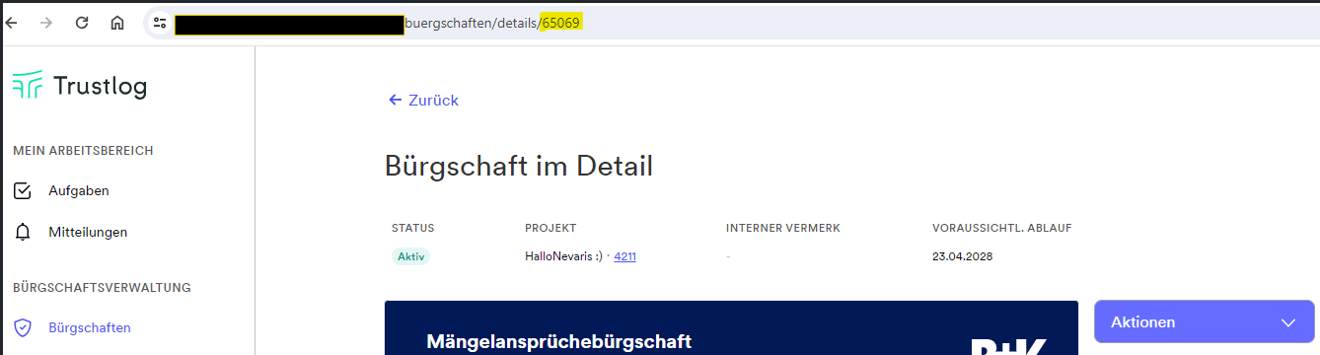1320x355 pixels.
Task: Click the project name HalloNevaris :)
Action: click(x=564, y=256)
